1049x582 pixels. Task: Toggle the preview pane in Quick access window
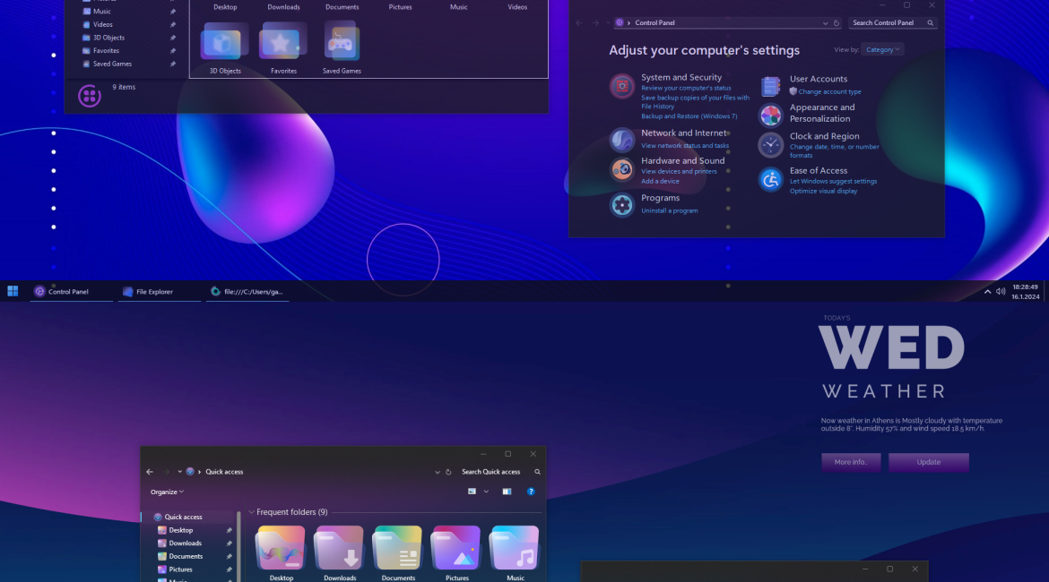[507, 492]
